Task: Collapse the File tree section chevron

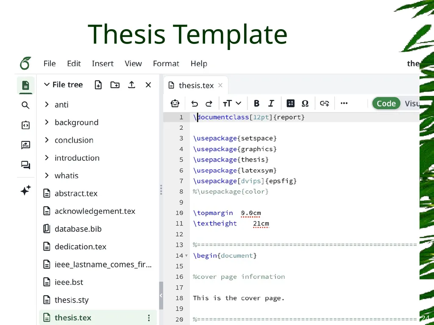Action: pos(47,84)
